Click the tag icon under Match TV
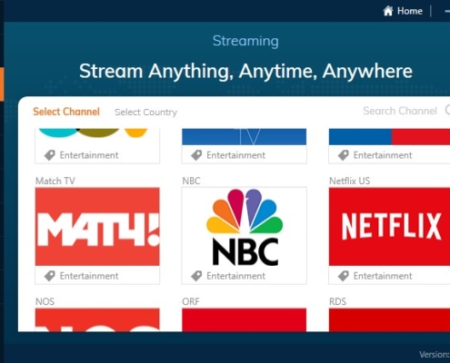This screenshot has width=450, height=363. click(x=49, y=276)
